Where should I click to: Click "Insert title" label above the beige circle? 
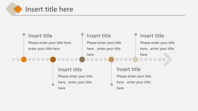[x=152, y=36]
